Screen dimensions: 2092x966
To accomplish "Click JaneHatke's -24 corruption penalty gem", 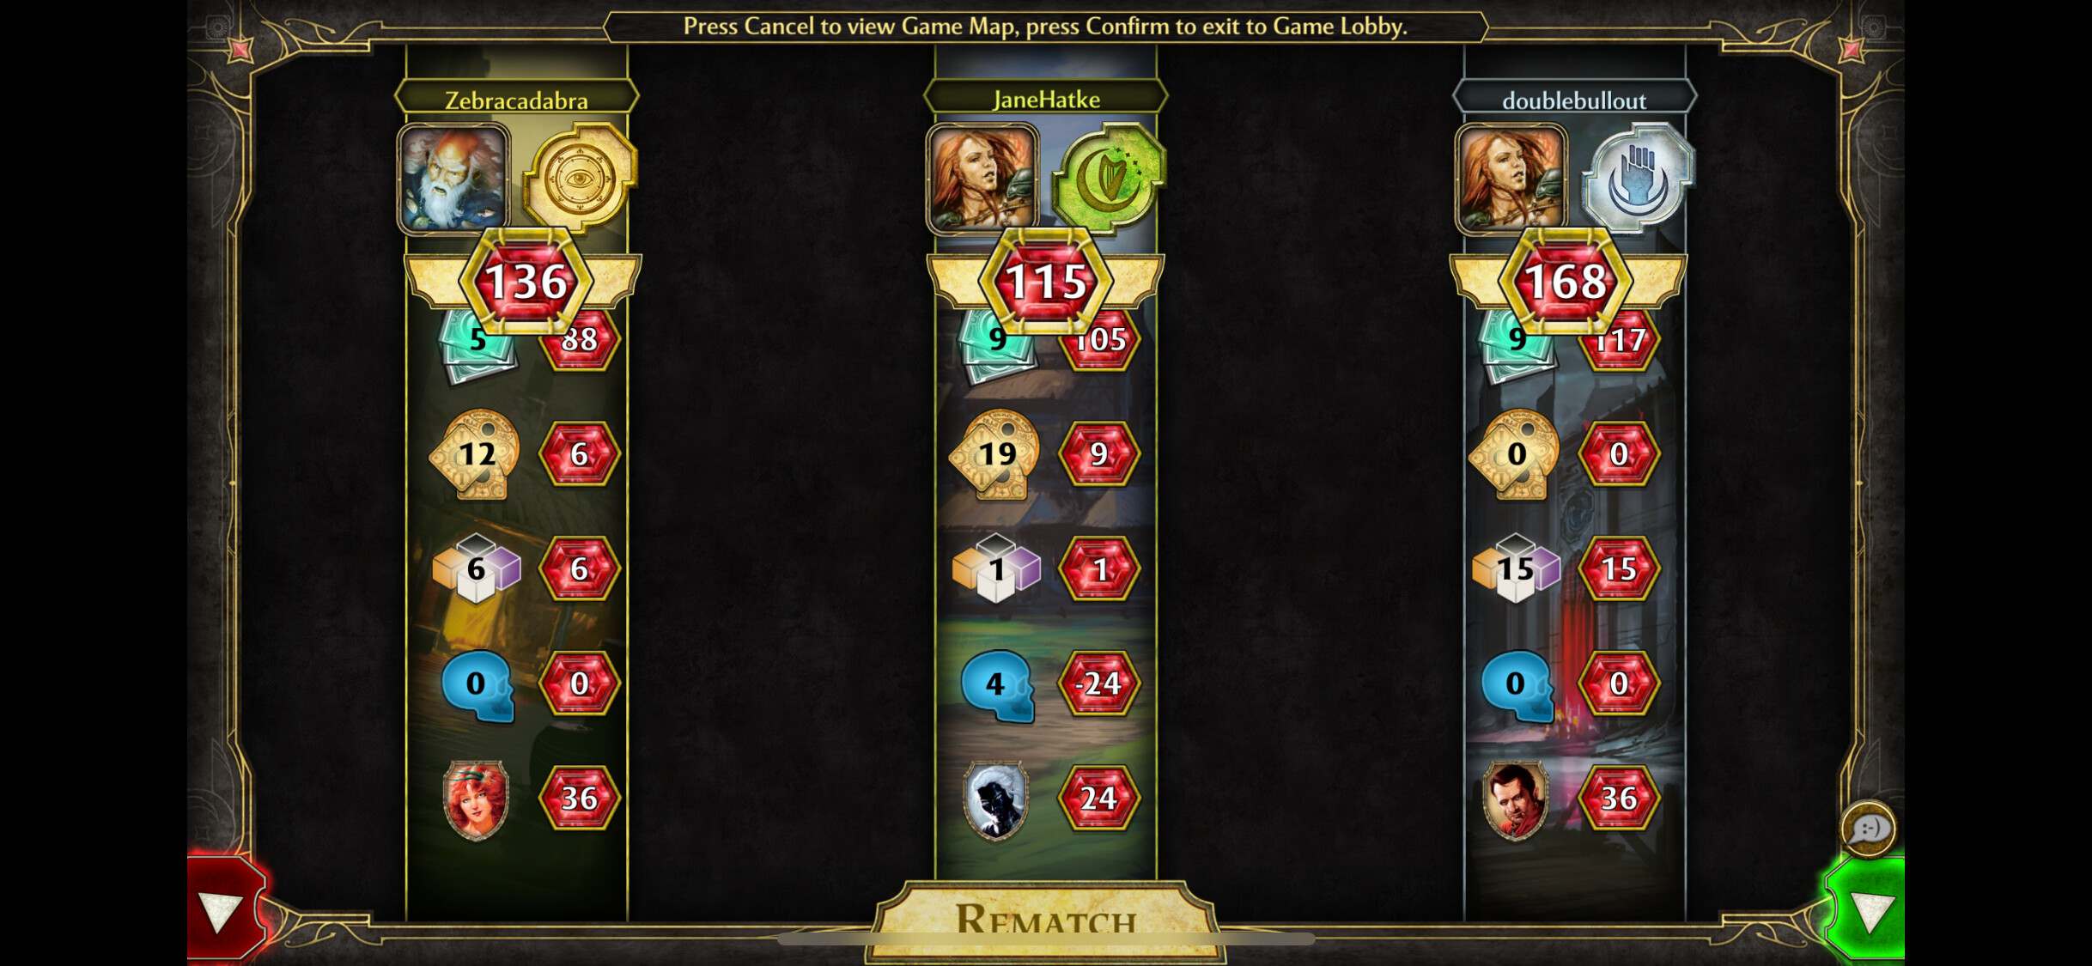I will point(1099,683).
